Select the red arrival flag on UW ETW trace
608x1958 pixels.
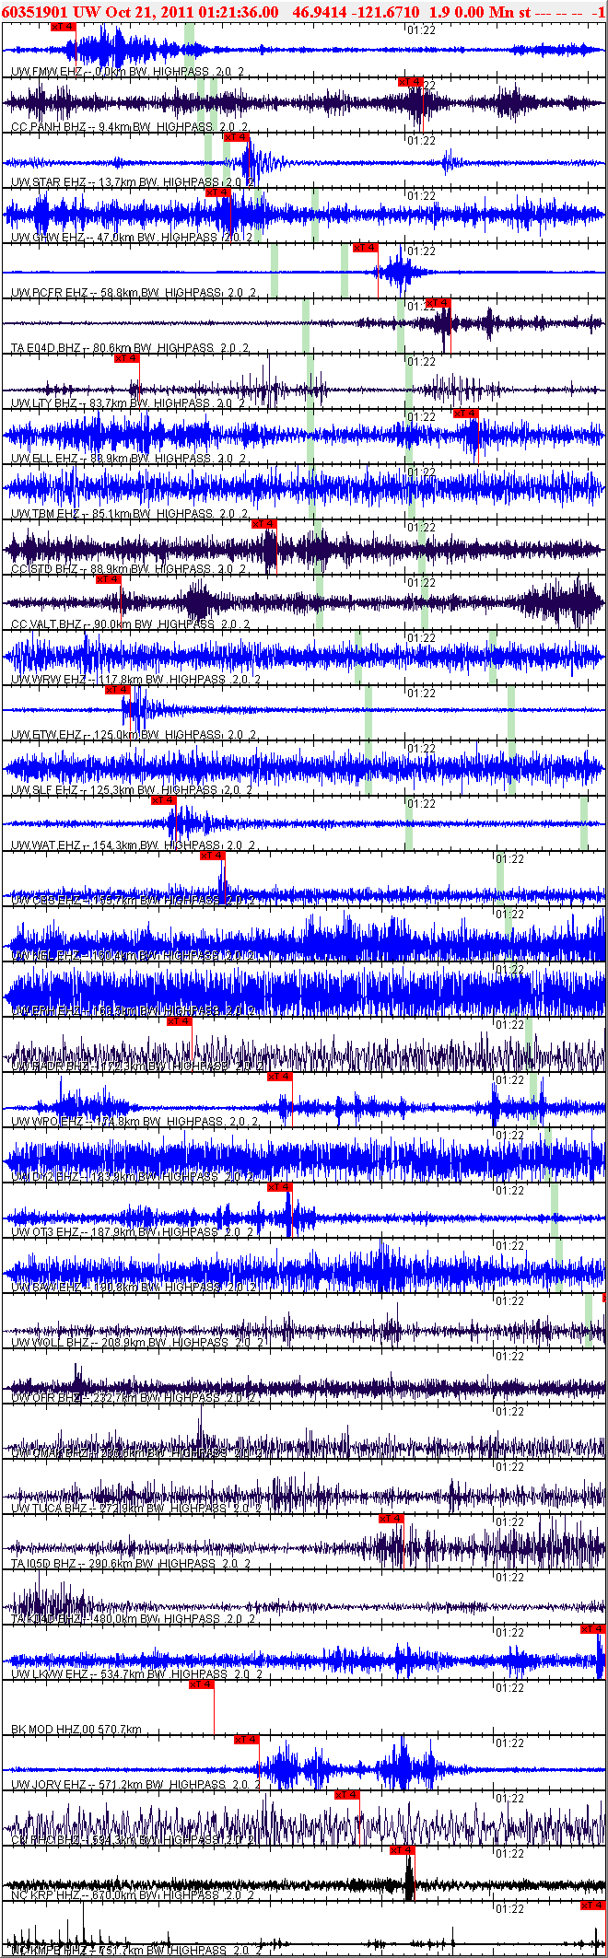[x=117, y=690]
